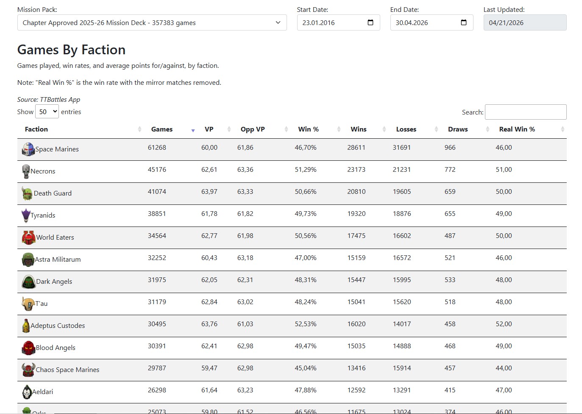The height and width of the screenshot is (414, 582).
Task: Open the Mission Pack dropdown
Action: [x=152, y=22]
